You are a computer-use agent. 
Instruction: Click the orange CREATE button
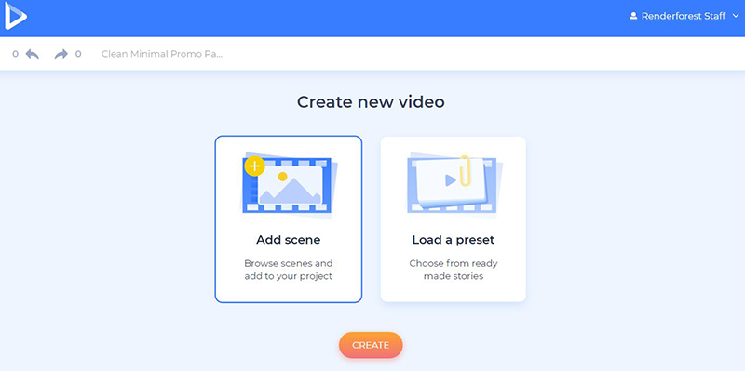click(371, 345)
